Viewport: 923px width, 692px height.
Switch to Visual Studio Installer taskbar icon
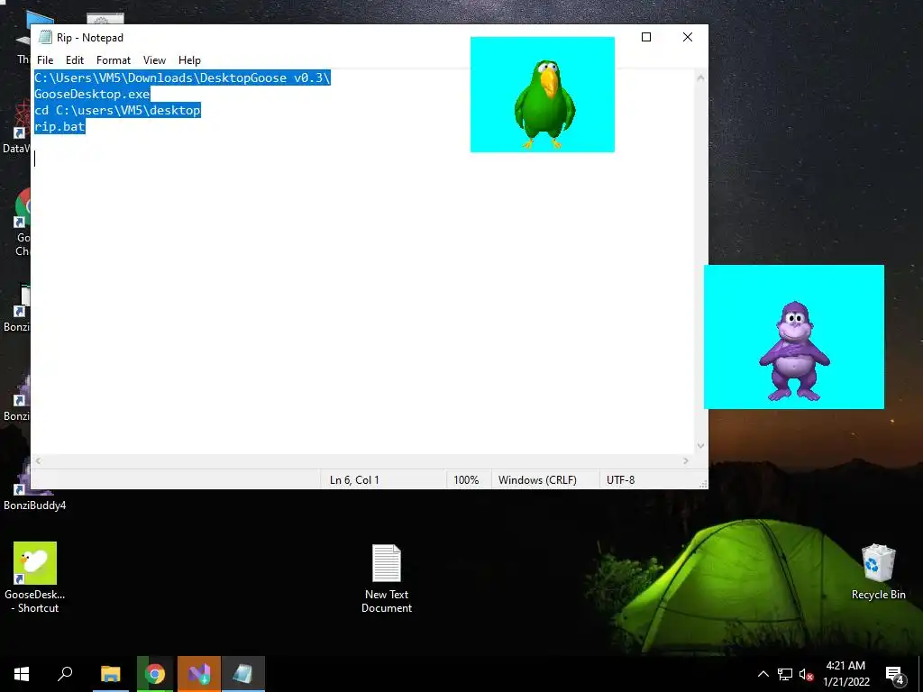(199, 674)
